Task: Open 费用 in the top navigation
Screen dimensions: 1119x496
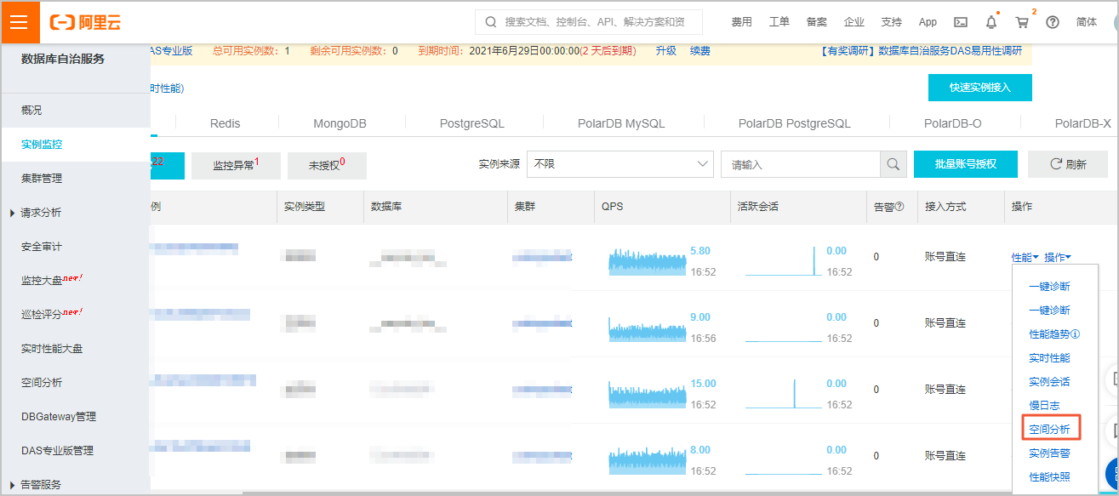Action: 741,22
